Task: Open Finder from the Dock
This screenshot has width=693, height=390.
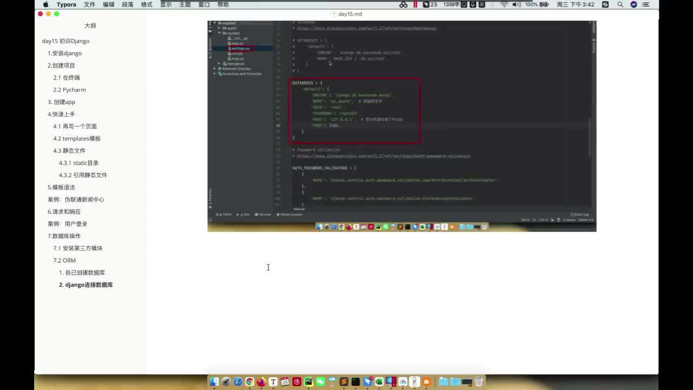Action: [214, 382]
